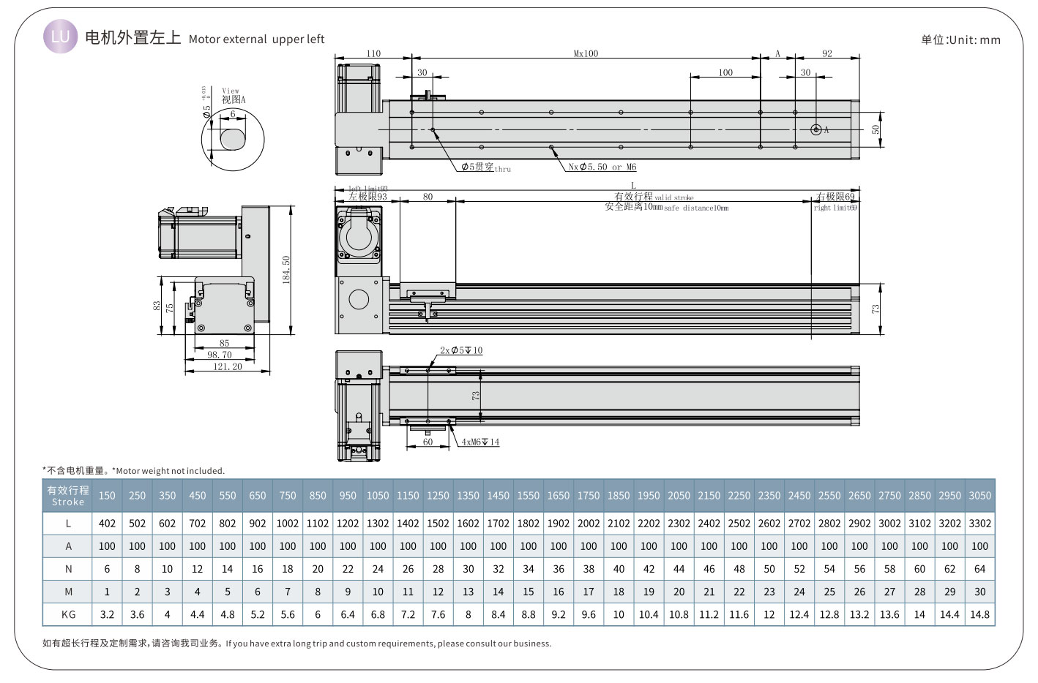1038x683 pixels.
Task: Click stroke column header '150'
Action: coord(107,496)
